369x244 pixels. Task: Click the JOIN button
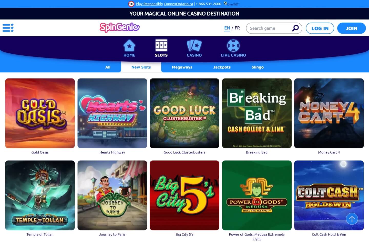click(351, 28)
